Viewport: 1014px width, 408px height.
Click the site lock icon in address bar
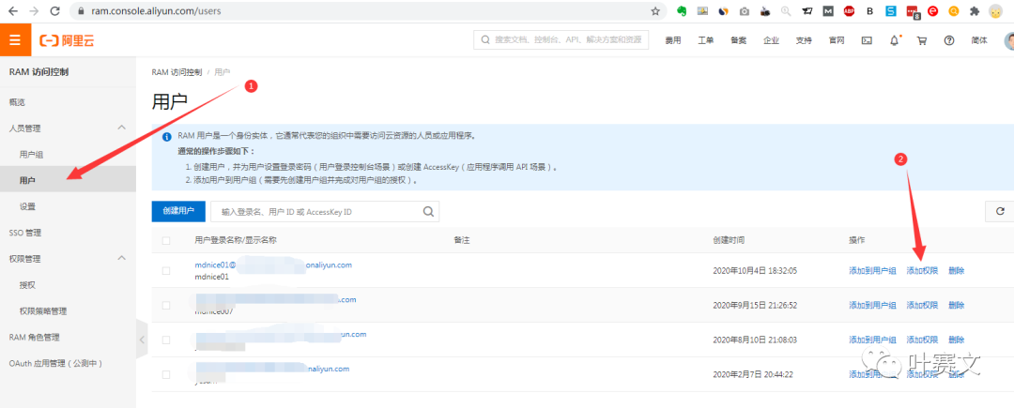click(x=81, y=11)
